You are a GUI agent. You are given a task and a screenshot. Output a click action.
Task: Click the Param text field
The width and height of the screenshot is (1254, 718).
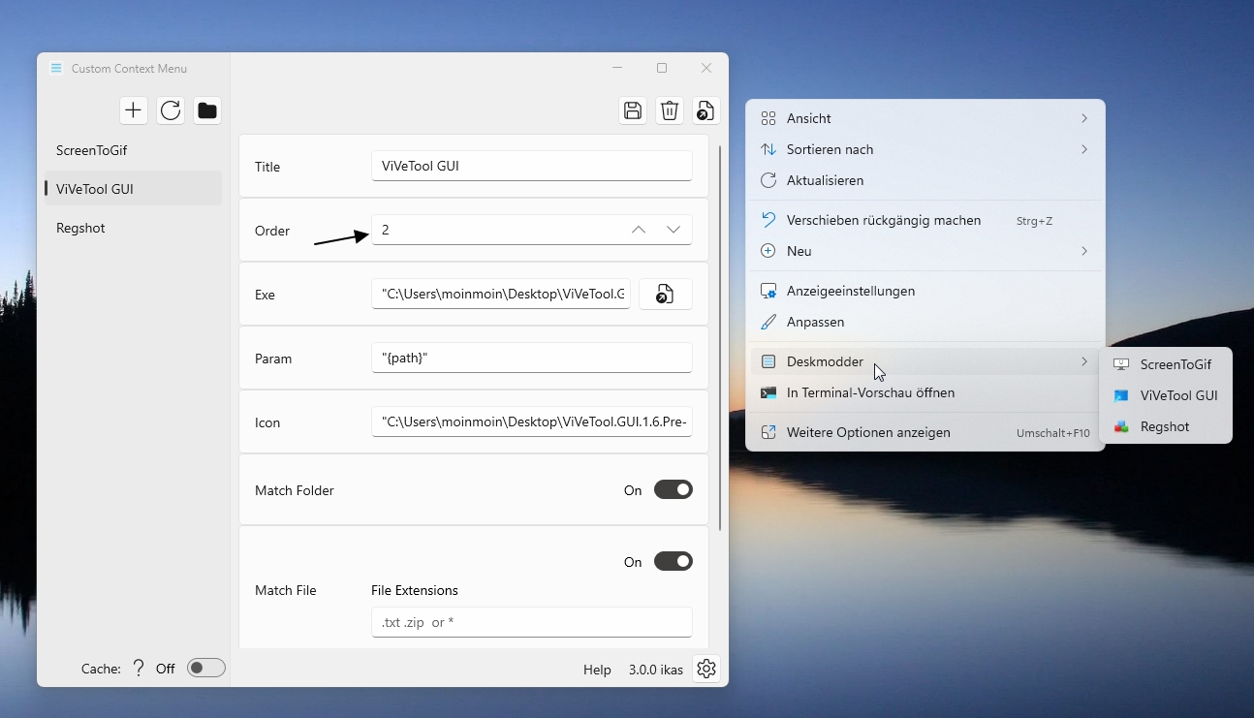coord(532,358)
